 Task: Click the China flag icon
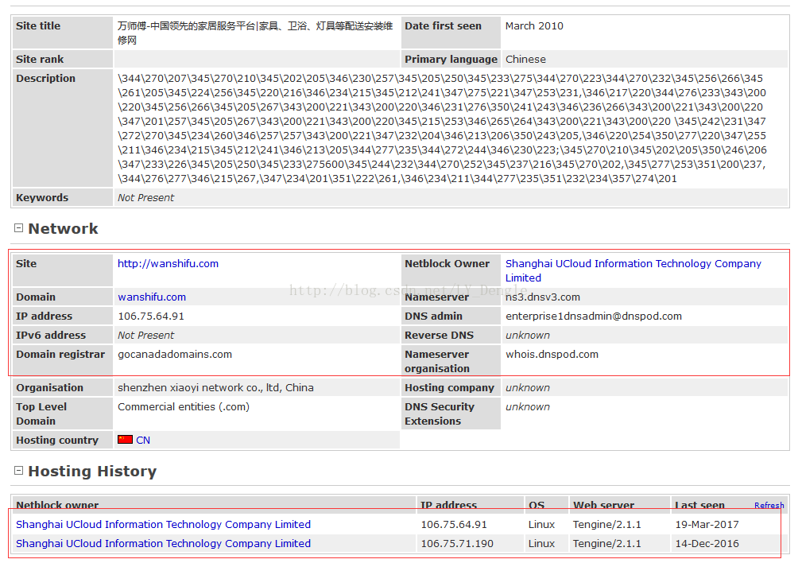tap(125, 439)
